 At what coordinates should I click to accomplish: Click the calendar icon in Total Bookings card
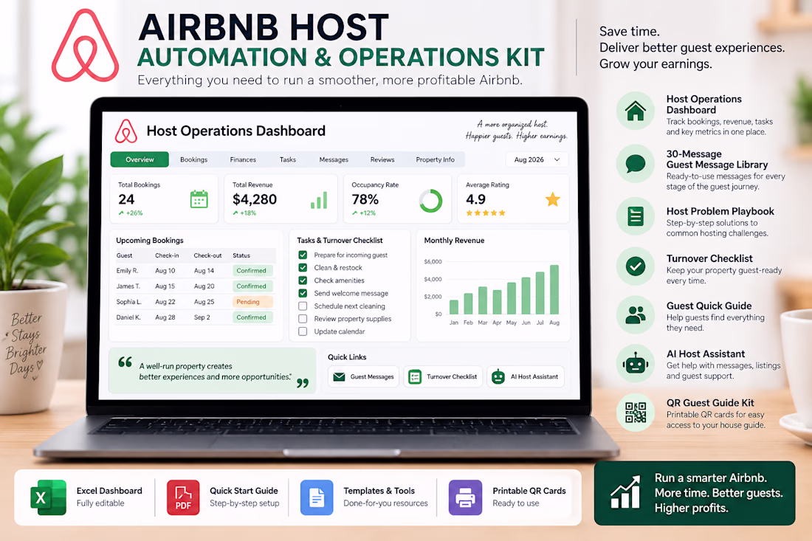click(199, 199)
